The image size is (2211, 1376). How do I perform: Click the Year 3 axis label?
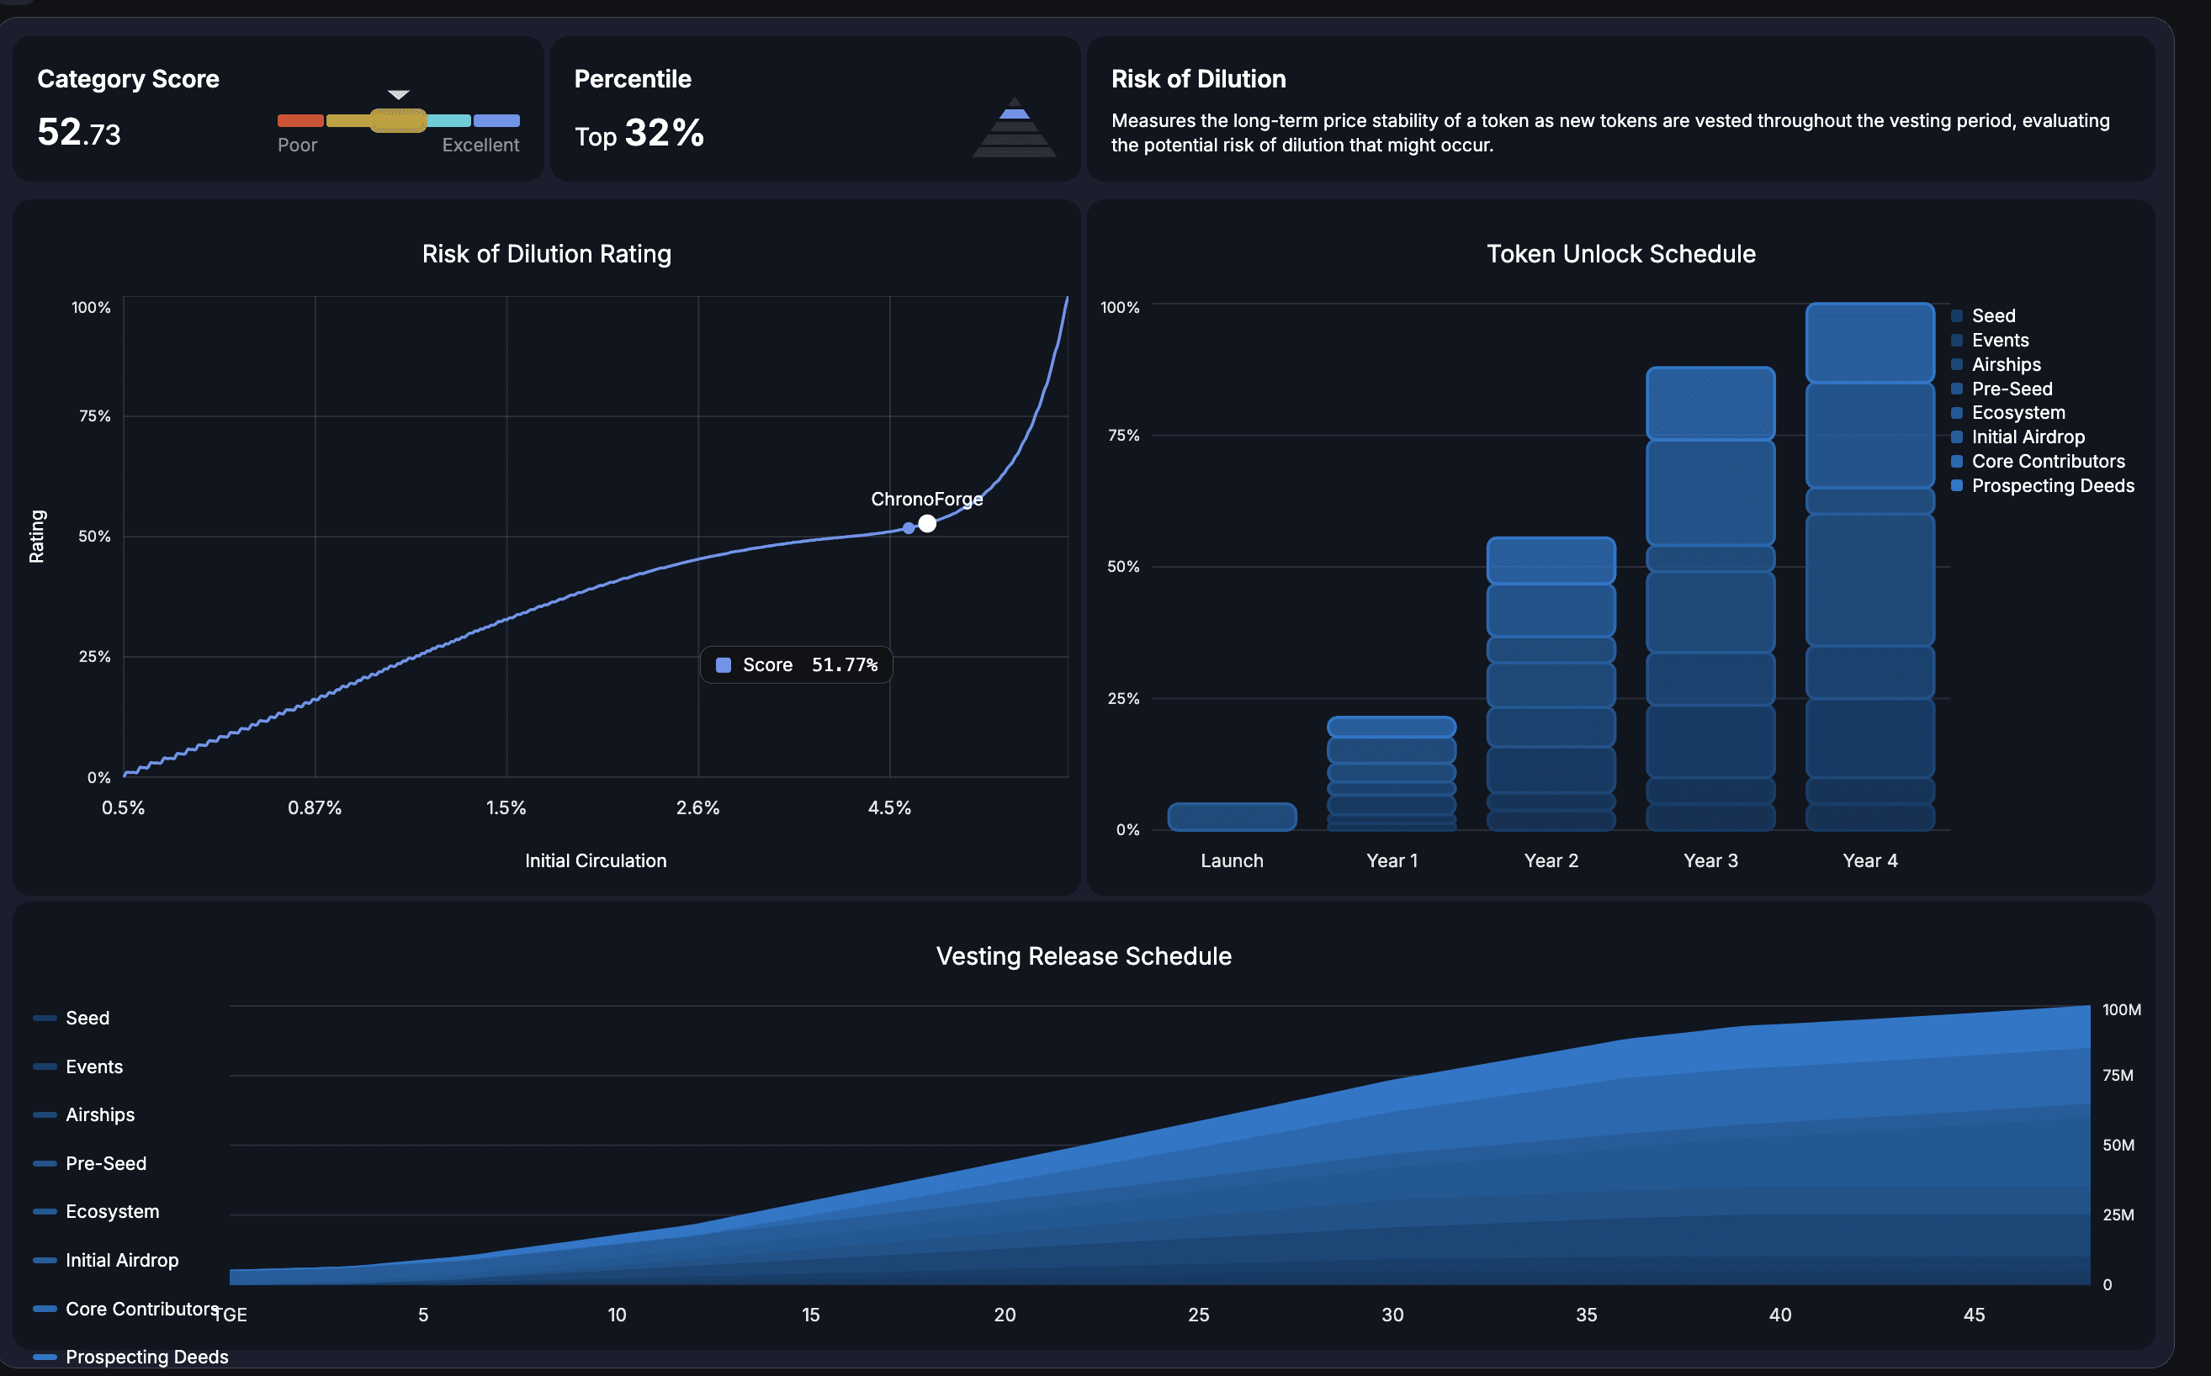click(x=1710, y=861)
